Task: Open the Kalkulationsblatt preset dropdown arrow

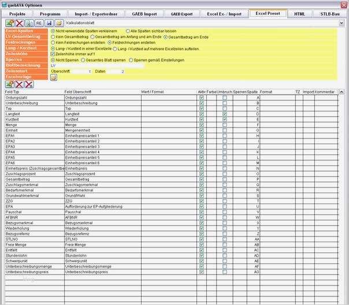Action: 341,23
